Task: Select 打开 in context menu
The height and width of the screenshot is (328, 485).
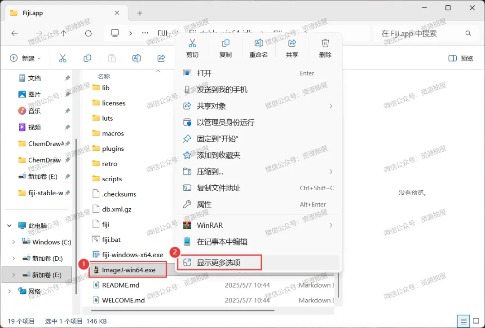Action: pos(259,73)
